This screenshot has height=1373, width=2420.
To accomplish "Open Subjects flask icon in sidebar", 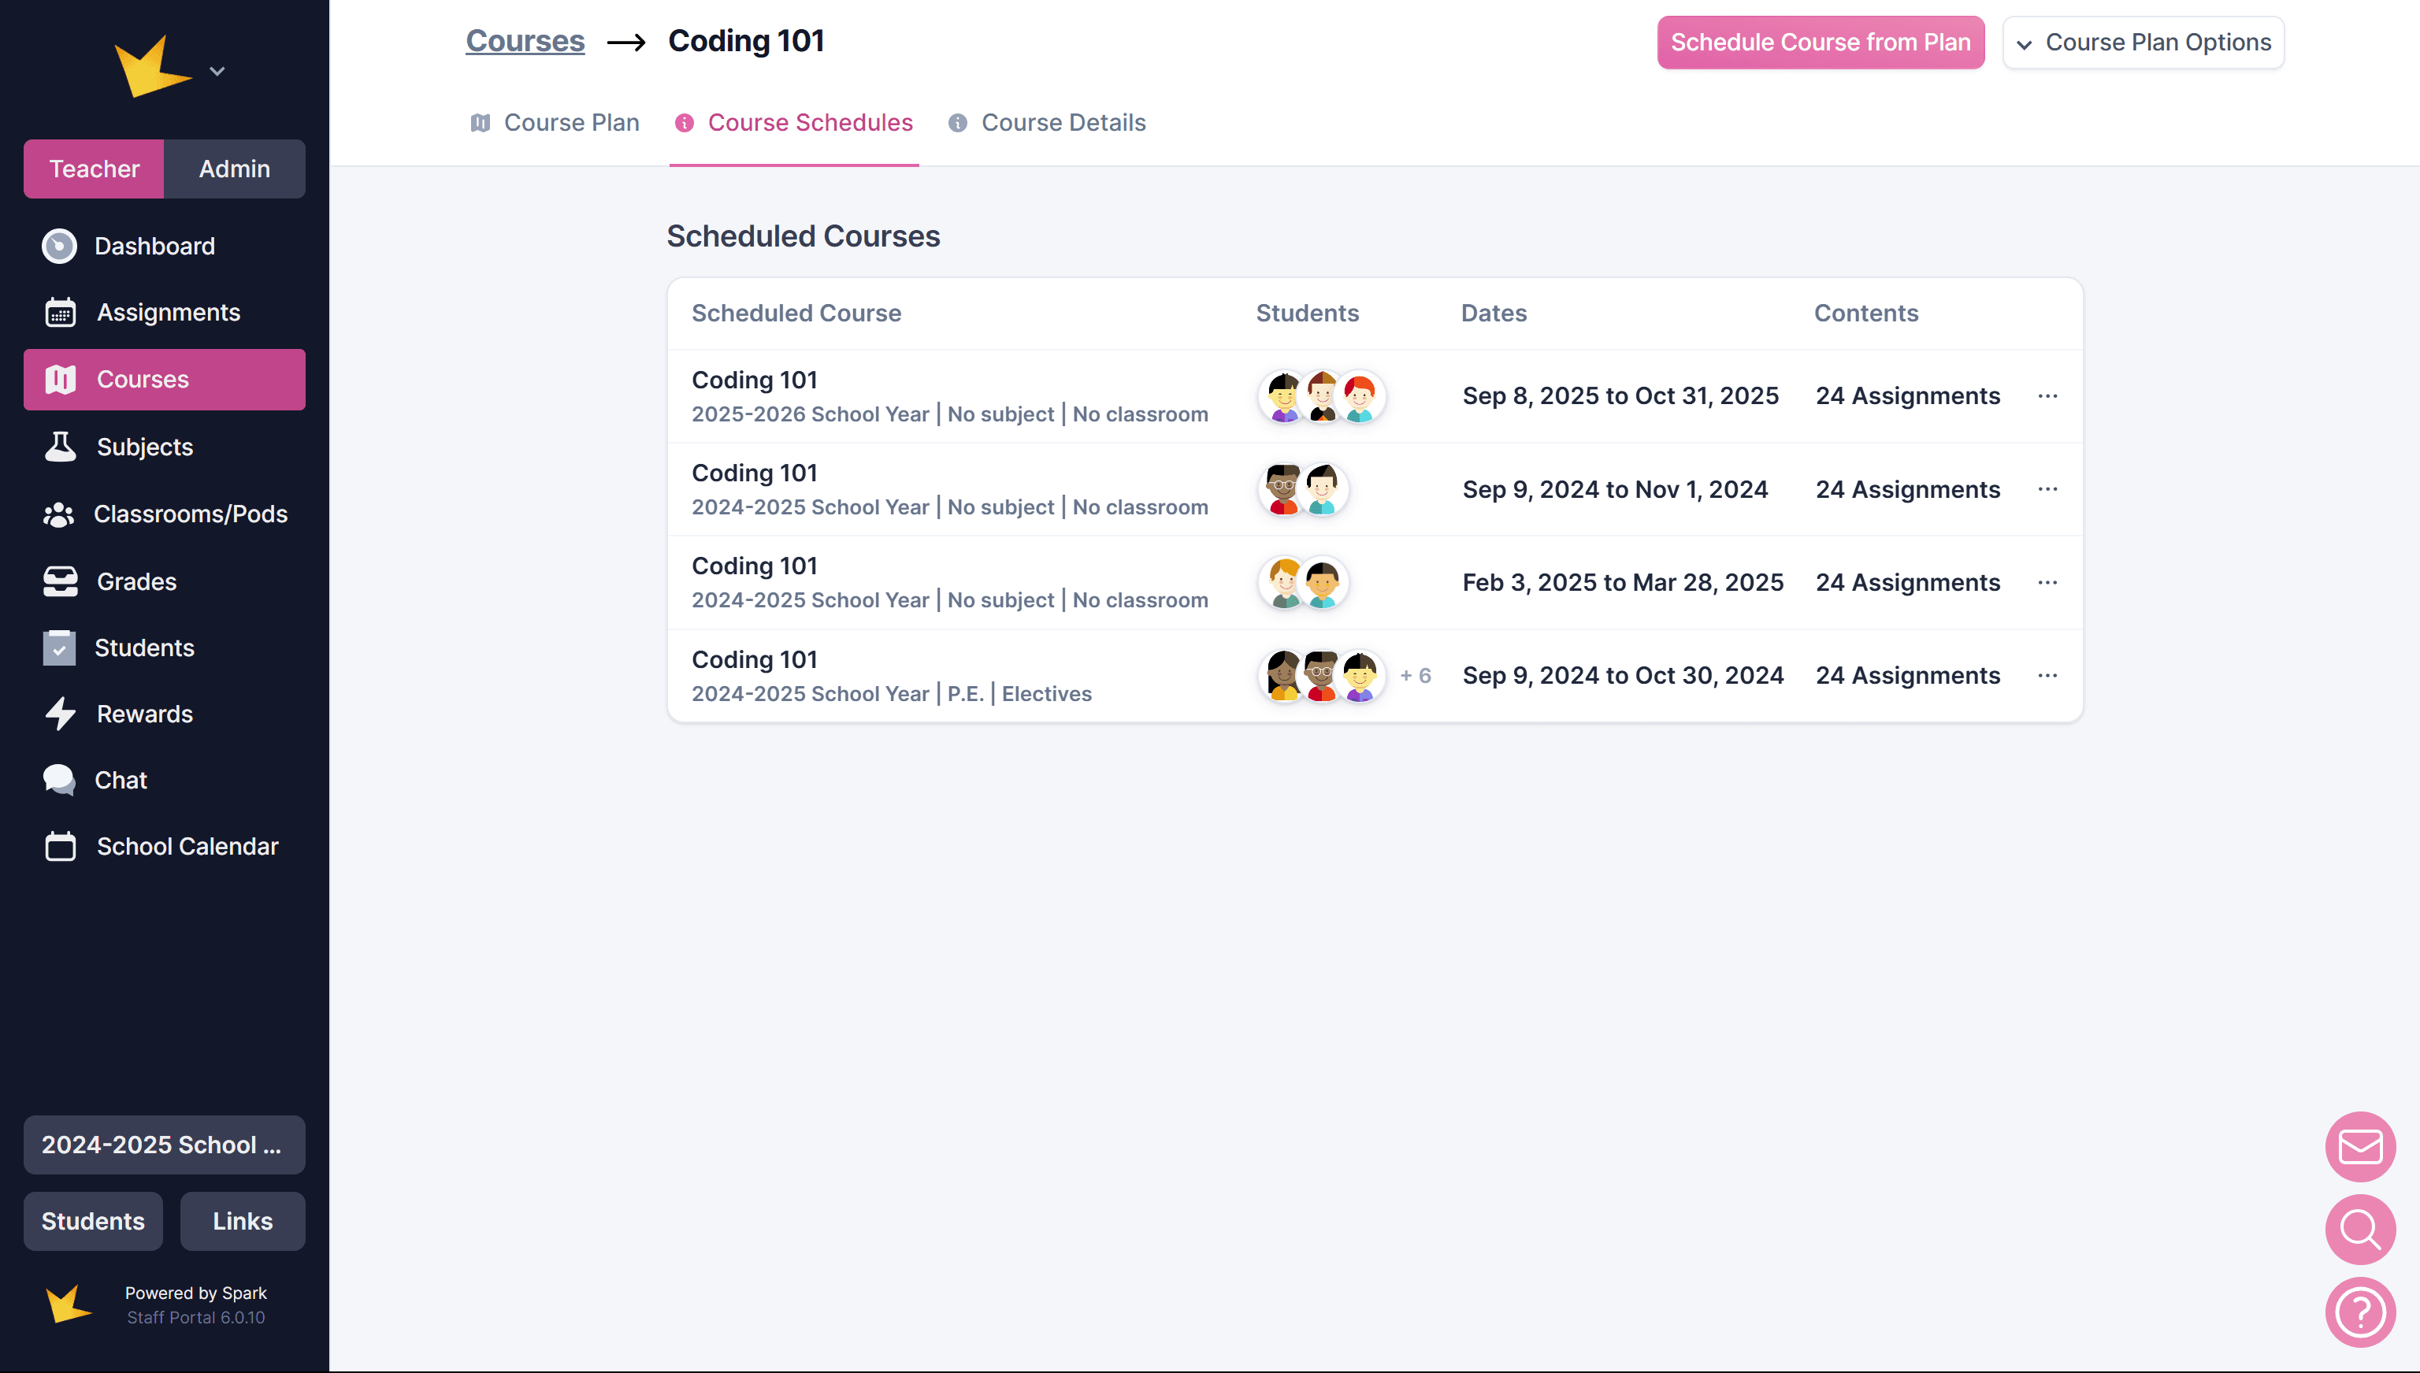I will pos(61,447).
